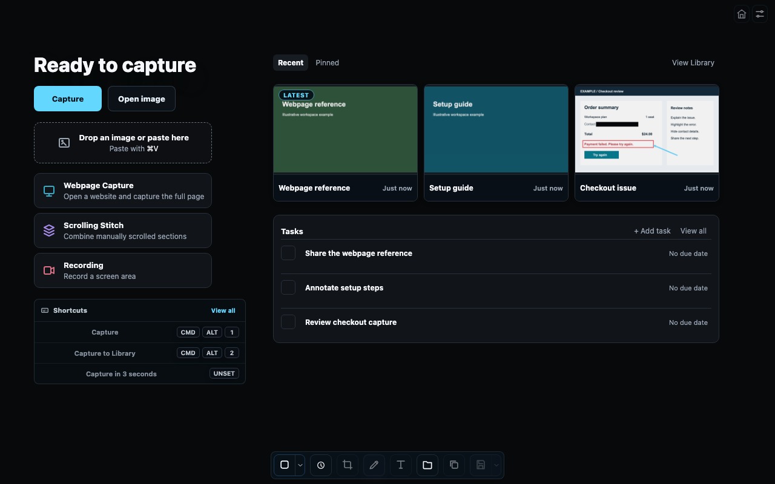775x484 pixels.
Task: Click the copy icon in bottom toolbar
Action: 454,465
